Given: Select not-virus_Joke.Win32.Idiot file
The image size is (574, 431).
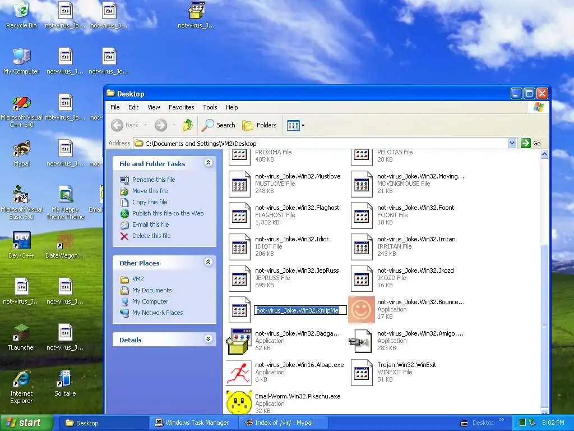Looking at the screenshot, I should pos(279,247).
